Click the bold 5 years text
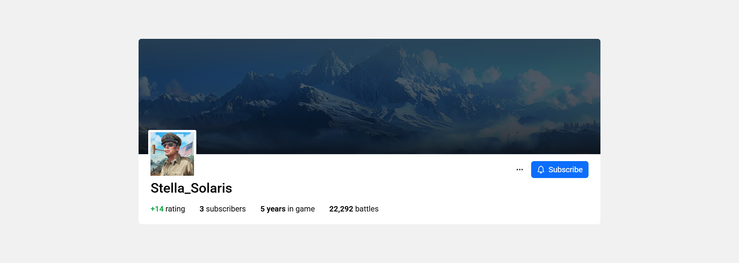This screenshot has height=263, width=739. [273, 209]
